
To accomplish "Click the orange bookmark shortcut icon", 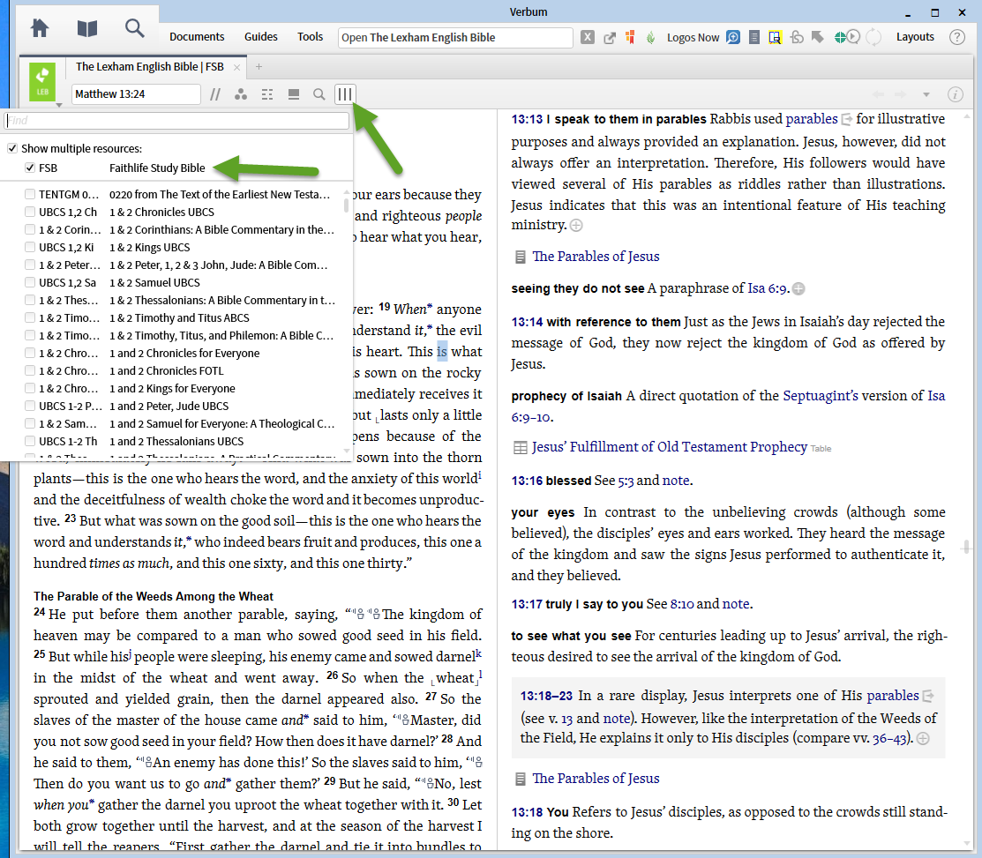I will click(x=630, y=37).
